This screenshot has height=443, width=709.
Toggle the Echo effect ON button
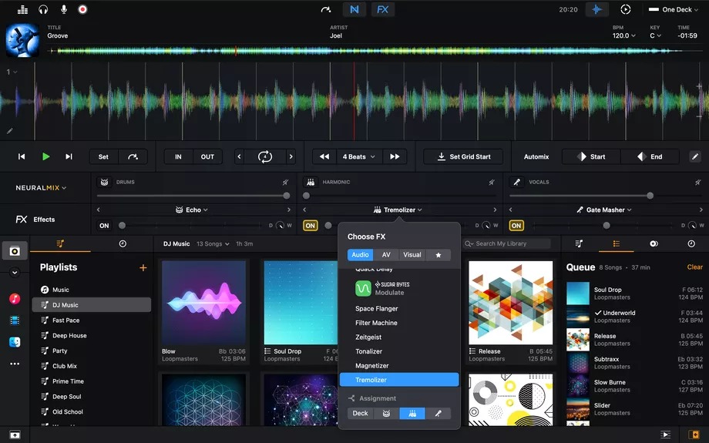[x=104, y=226]
